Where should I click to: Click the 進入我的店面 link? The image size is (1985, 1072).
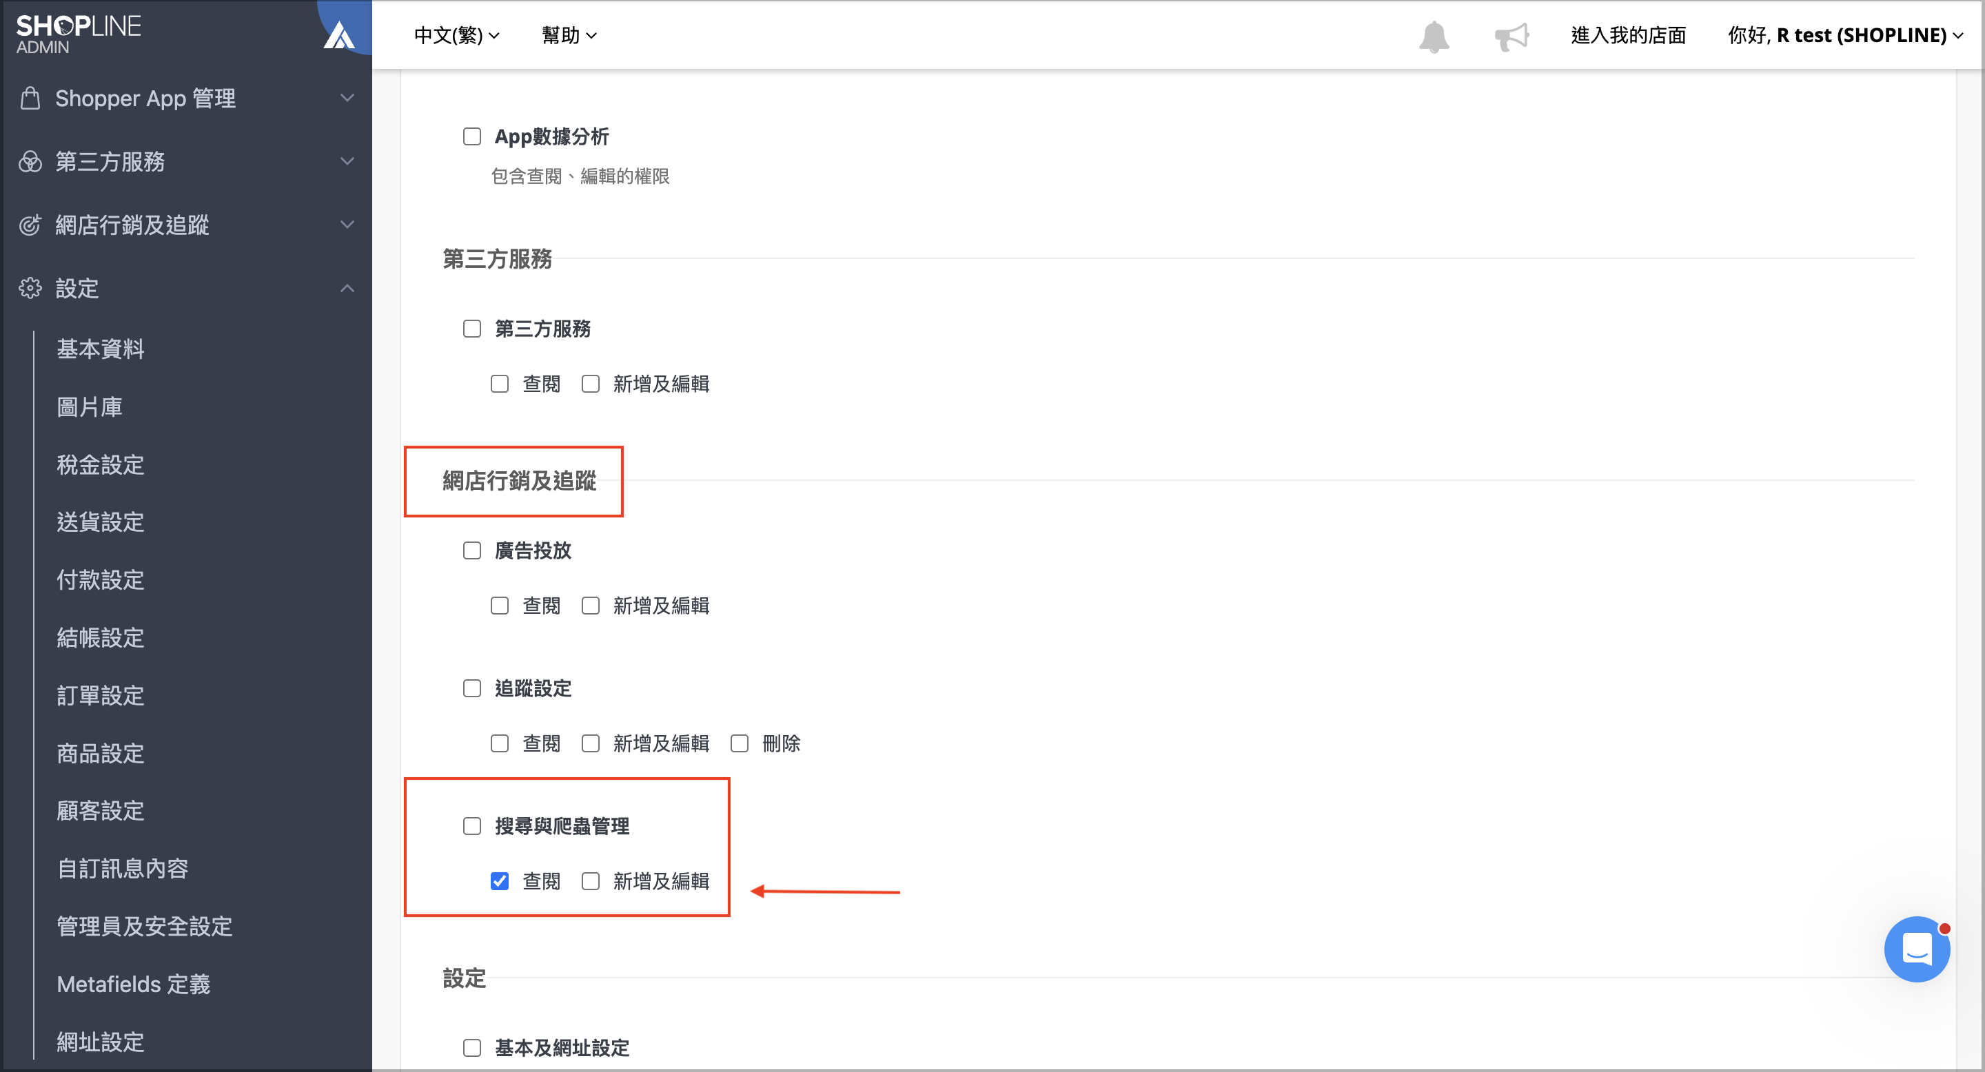1628,35
